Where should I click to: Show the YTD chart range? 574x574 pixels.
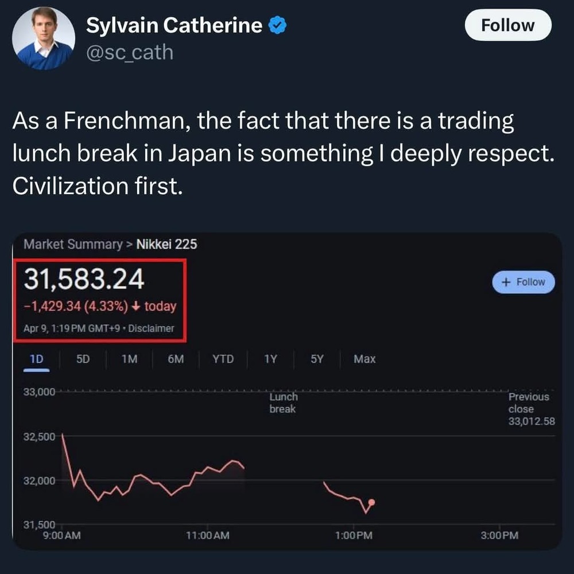(223, 359)
